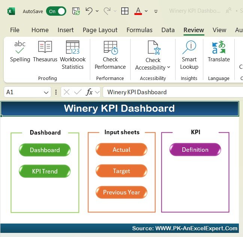Viewport: 243px width, 237px height.
Task: Click the Language group label
Action: point(219,78)
